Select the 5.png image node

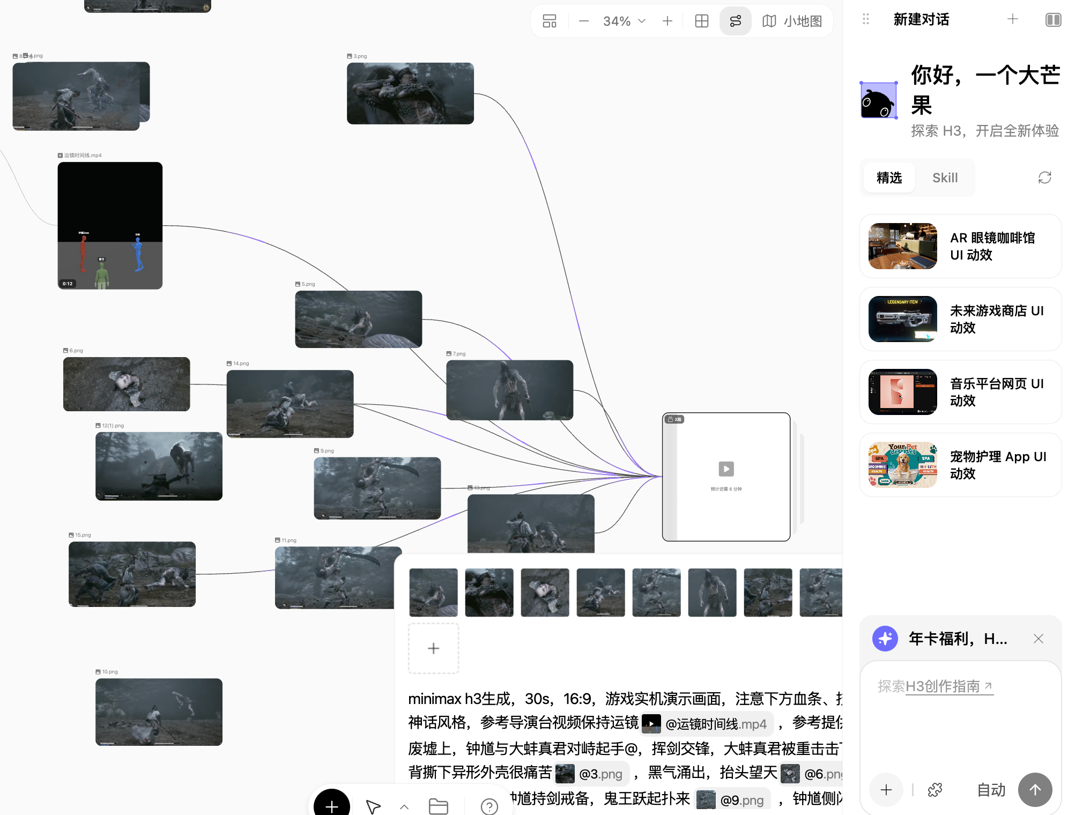point(358,319)
